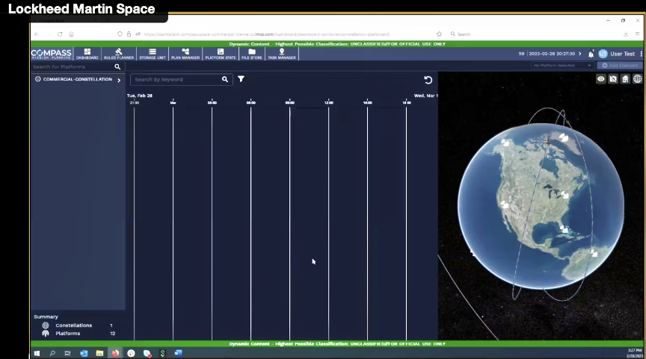Open the User Test kebab menu
The width and height of the screenshot is (646, 359).
[x=640, y=54]
